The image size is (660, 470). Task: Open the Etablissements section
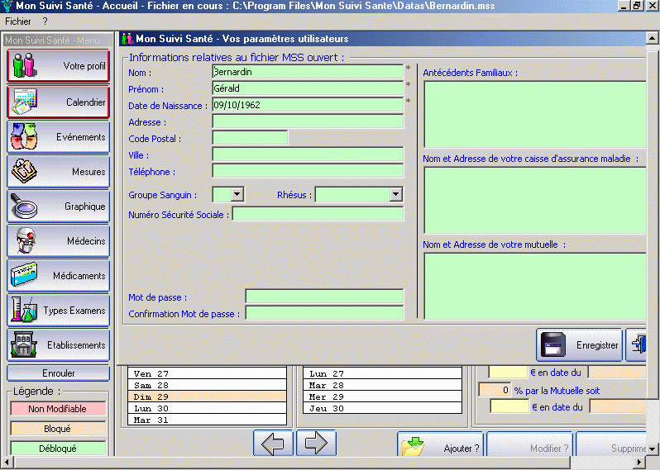tap(59, 345)
